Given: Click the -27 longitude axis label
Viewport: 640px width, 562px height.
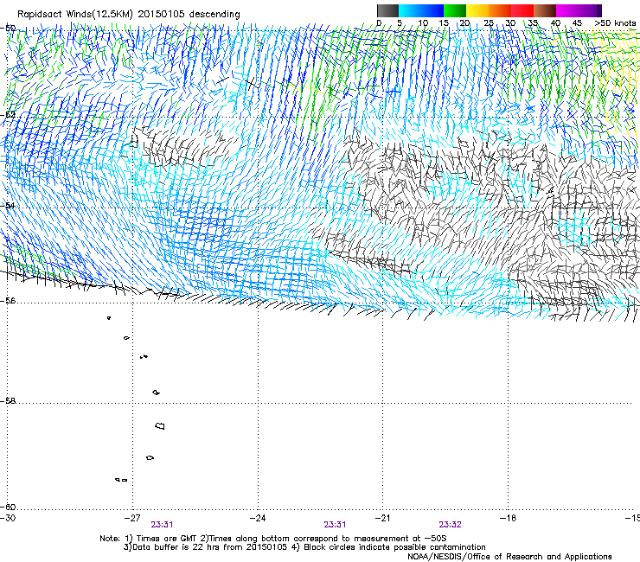Looking at the screenshot, I should pyautogui.click(x=132, y=518).
